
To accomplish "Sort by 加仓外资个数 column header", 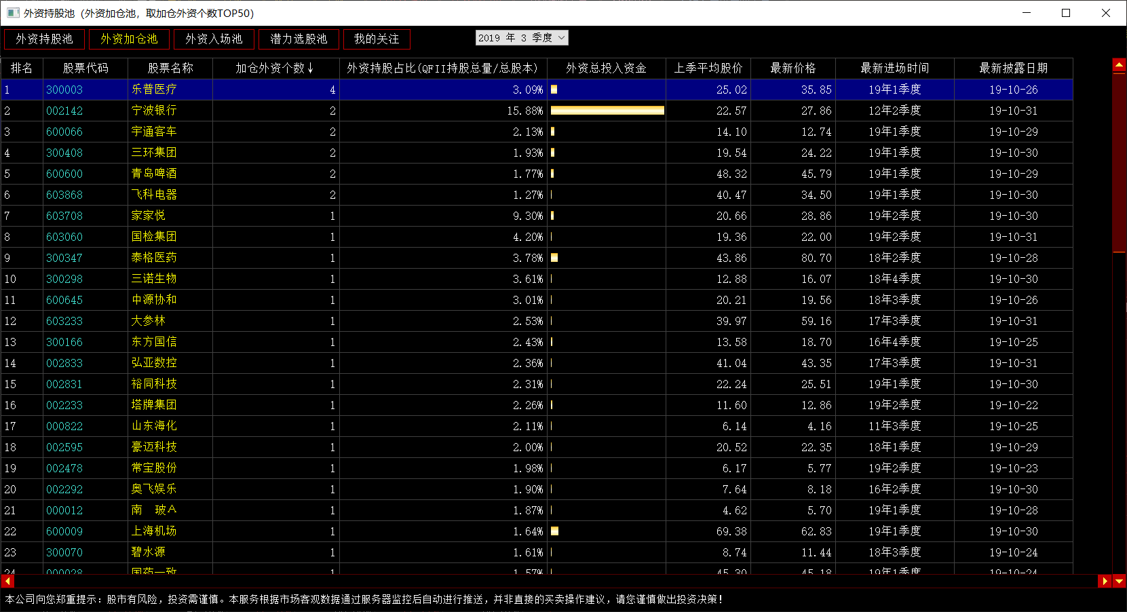I will (275, 69).
